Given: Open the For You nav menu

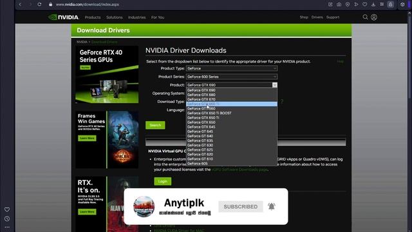Looking at the screenshot, I should pyautogui.click(x=158, y=17).
